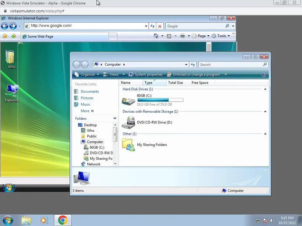Screen dimensions: 302x226
Task: Stop loading page with red X
Action: click(160, 26)
